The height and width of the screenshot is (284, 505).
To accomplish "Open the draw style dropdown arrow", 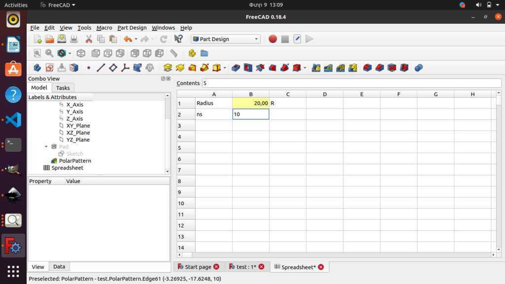I will [x=70, y=53].
